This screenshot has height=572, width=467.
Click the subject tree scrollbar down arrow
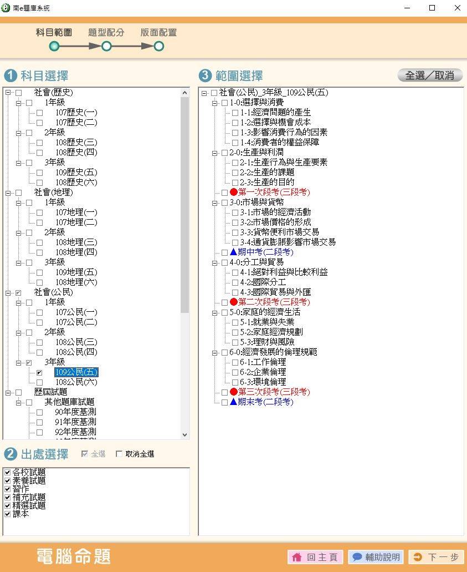click(184, 434)
